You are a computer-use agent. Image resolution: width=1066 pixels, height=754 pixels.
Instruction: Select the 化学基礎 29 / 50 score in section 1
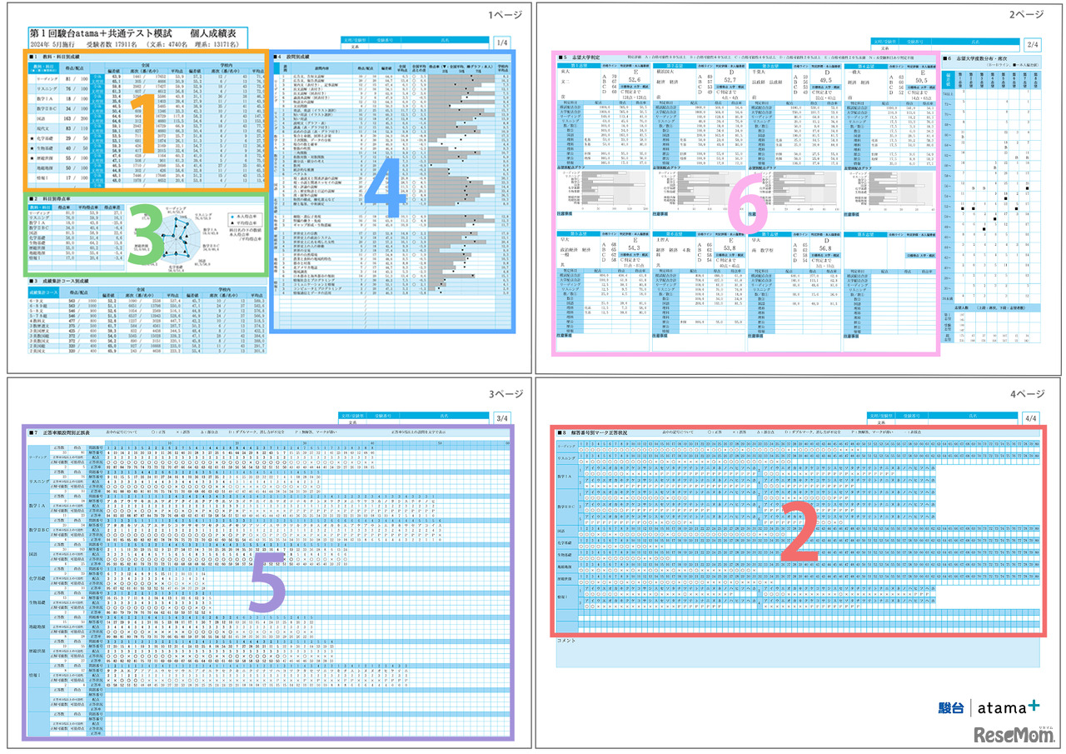77,138
